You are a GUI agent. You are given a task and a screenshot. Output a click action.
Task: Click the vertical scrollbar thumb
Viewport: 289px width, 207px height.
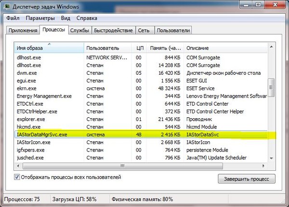271,87
